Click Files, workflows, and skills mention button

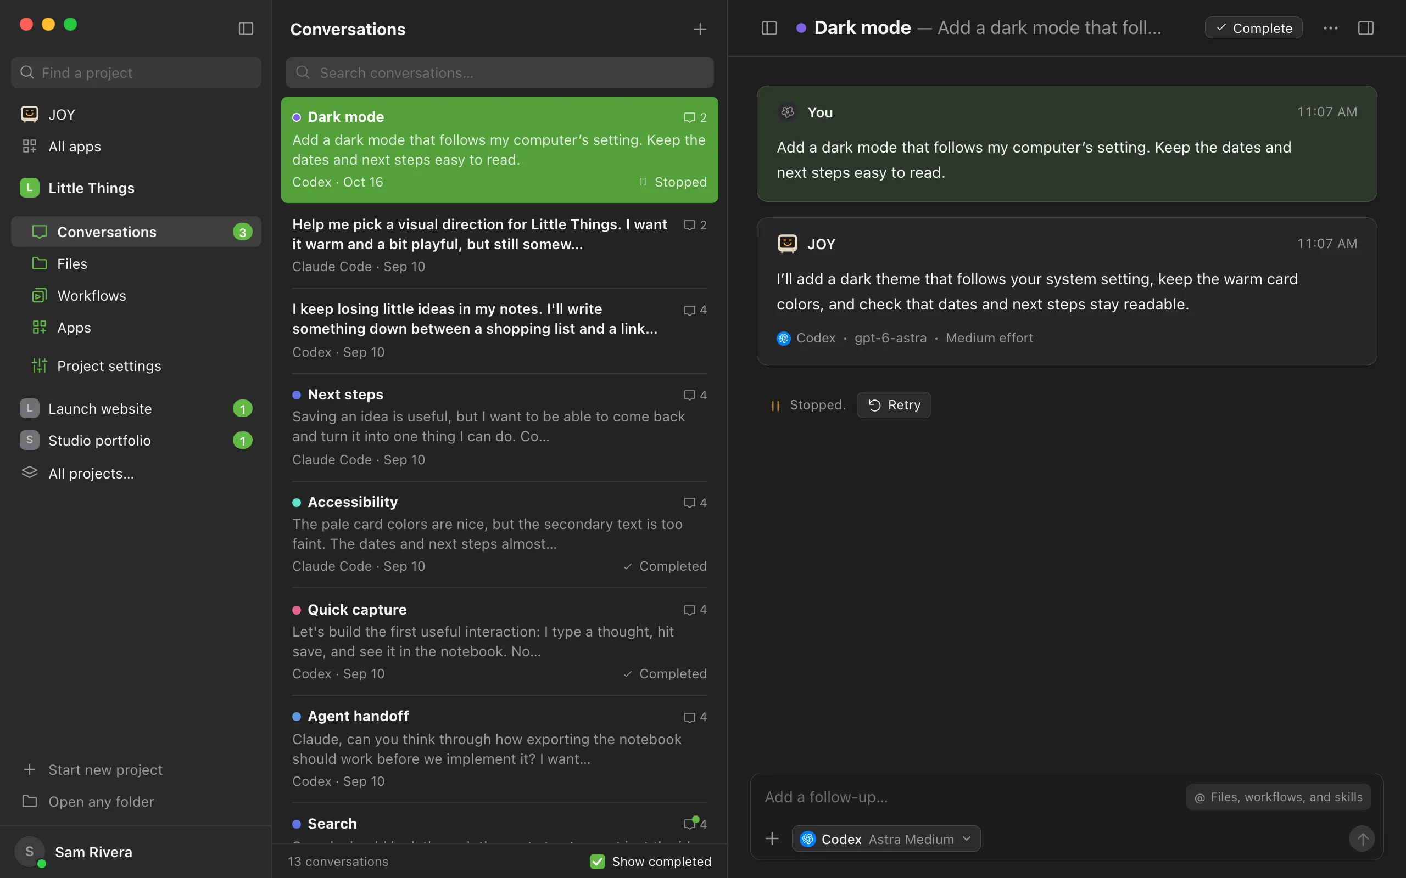pos(1278,797)
